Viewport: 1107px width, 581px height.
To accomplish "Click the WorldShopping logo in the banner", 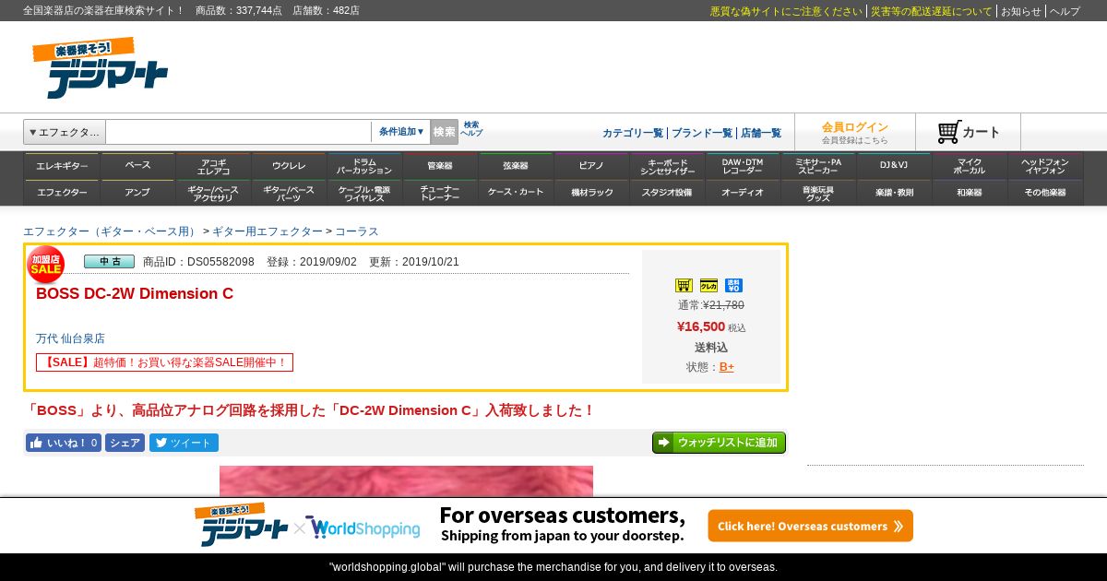I will tap(363, 528).
